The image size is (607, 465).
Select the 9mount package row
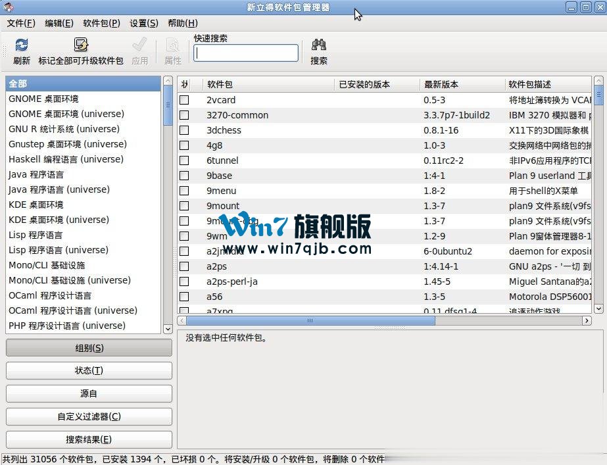(385, 206)
